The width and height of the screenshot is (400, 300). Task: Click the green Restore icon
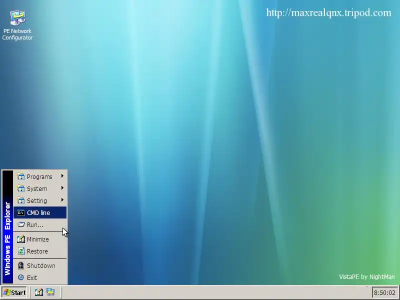click(21, 251)
